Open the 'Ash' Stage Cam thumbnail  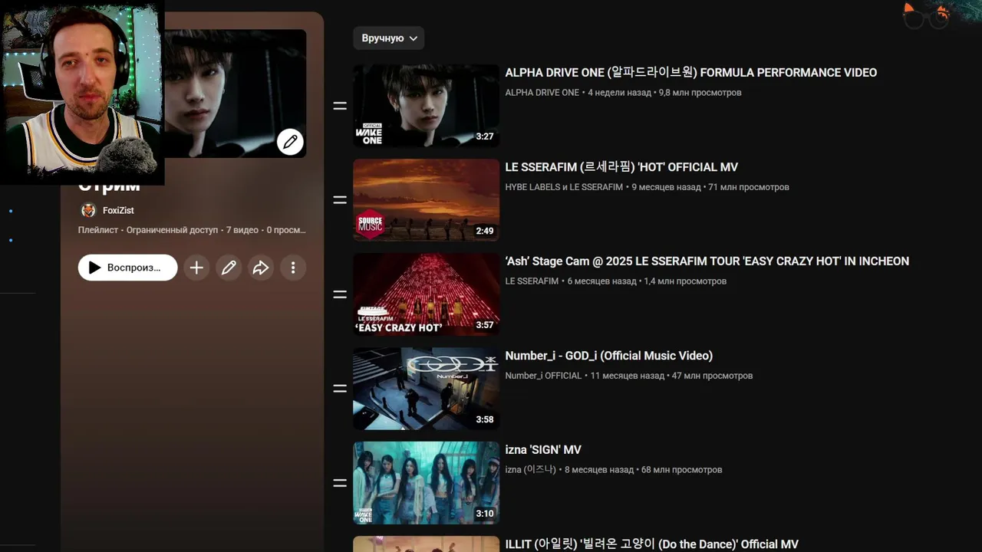(x=426, y=294)
